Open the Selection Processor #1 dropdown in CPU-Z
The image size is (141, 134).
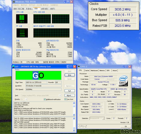(x=103, y=118)
